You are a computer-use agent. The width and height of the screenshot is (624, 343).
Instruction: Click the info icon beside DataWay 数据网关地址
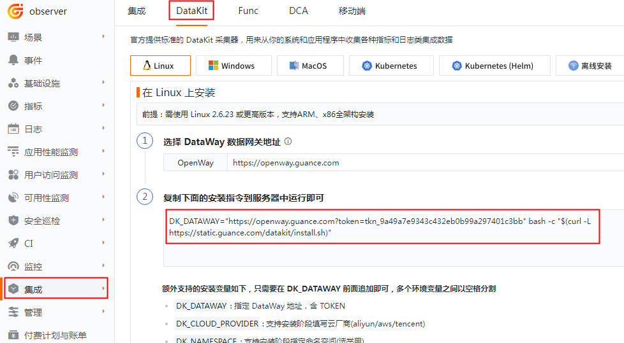pyautogui.click(x=288, y=141)
